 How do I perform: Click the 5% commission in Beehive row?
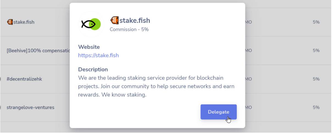tap(316, 51)
